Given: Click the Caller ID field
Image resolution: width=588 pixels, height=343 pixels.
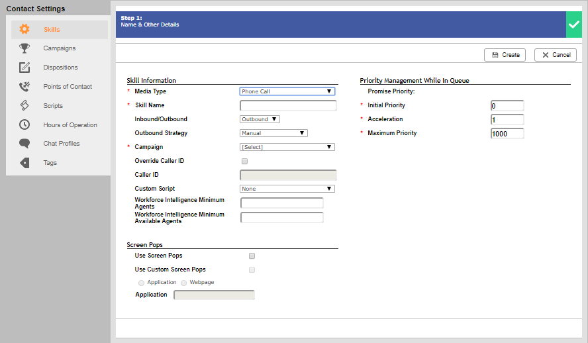Looking at the screenshot, I should click(x=288, y=175).
